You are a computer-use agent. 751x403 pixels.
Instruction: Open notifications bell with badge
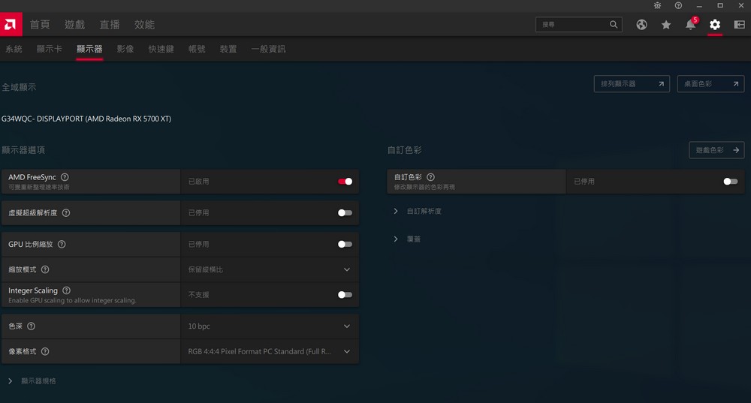click(691, 24)
